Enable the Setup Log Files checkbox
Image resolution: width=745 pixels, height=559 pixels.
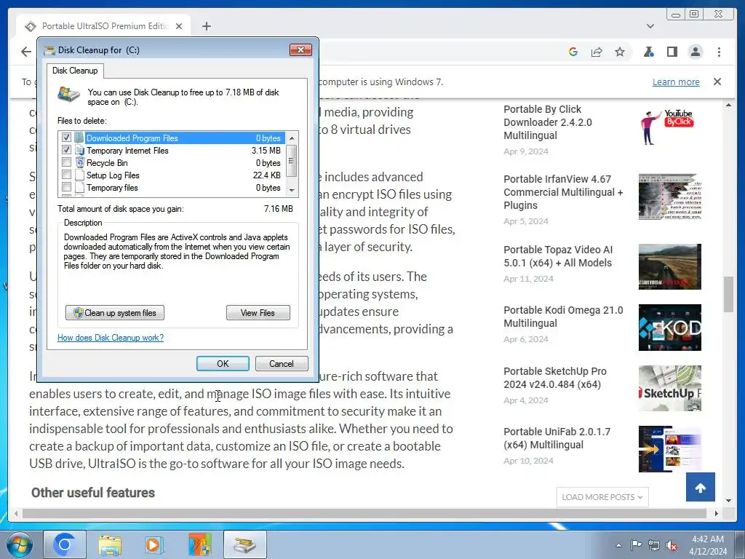(66, 175)
